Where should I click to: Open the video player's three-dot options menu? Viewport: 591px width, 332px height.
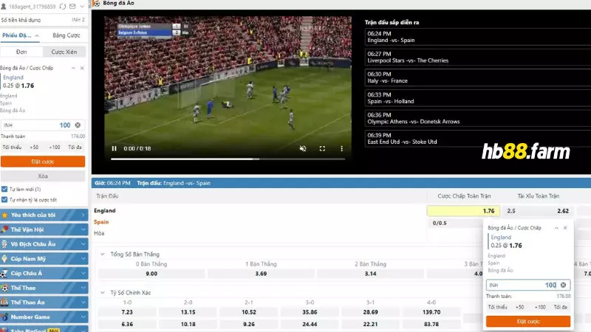tap(342, 148)
